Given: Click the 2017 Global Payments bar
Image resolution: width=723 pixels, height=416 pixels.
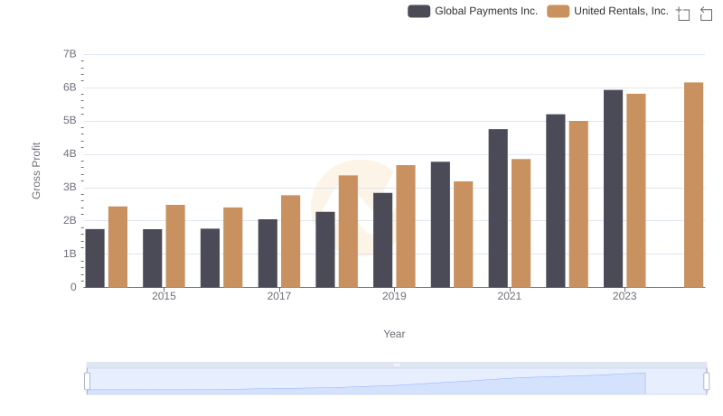Looking at the screenshot, I should 268,253.
